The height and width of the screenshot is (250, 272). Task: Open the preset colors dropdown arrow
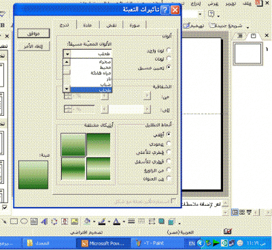pos(67,54)
